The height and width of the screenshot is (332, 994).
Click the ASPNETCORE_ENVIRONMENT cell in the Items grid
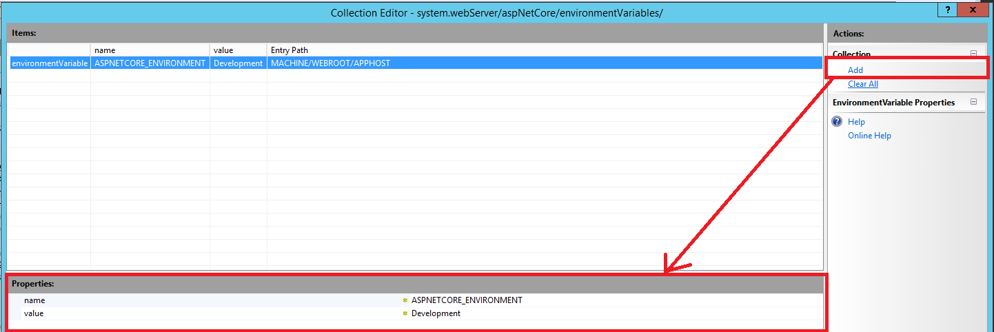[x=150, y=63]
